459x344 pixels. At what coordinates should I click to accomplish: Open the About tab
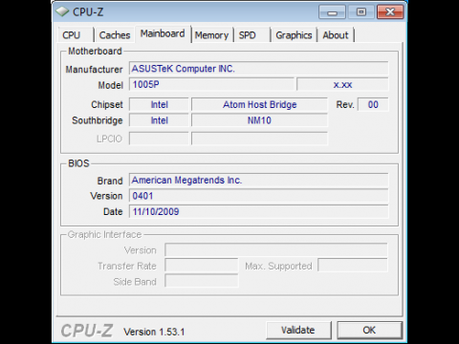click(x=336, y=34)
